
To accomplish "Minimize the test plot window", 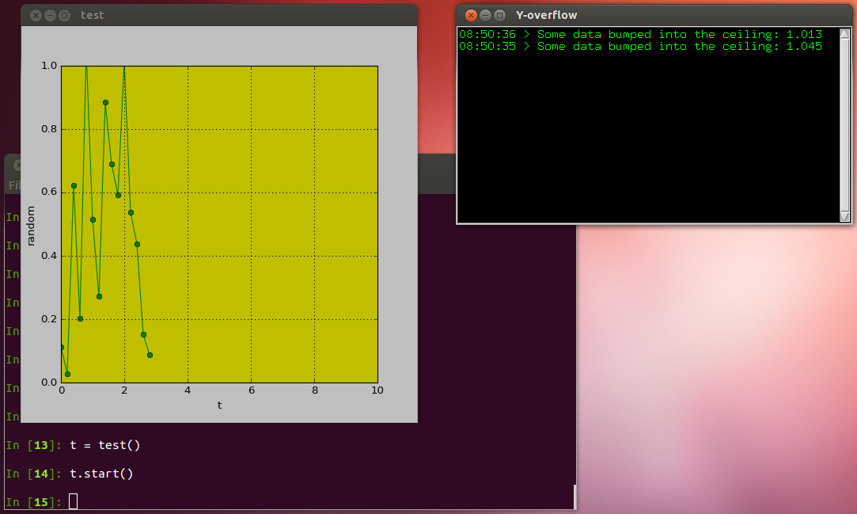I will [48, 14].
